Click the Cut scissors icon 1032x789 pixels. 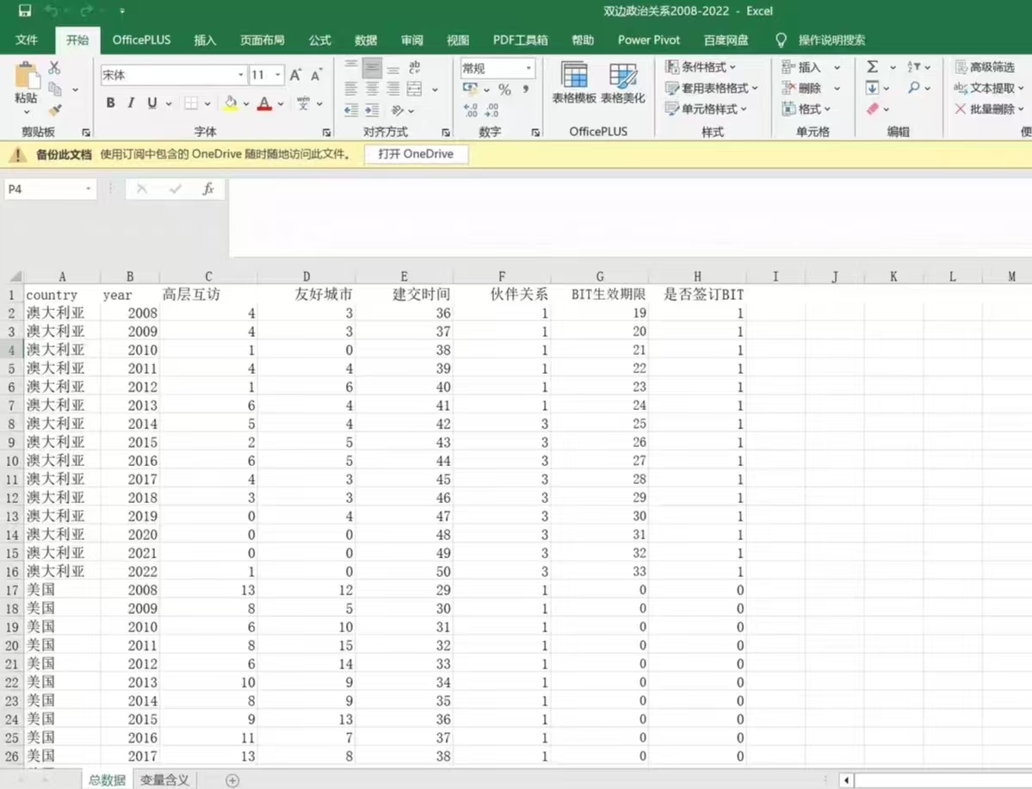pyautogui.click(x=54, y=67)
